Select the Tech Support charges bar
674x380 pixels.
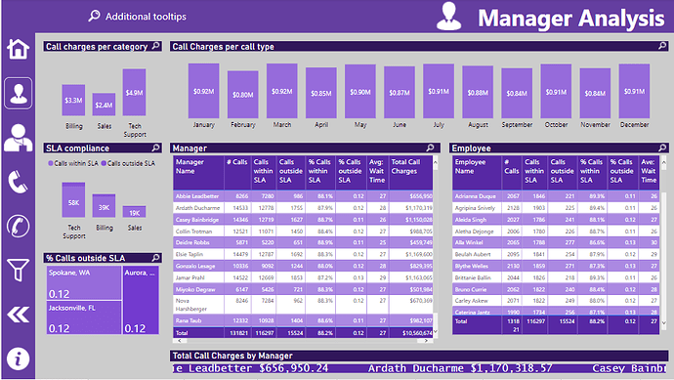tap(134, 93)
